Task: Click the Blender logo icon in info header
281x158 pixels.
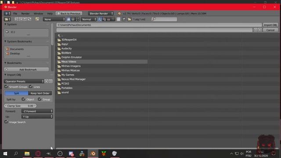Action: click(x=119, y=14)
